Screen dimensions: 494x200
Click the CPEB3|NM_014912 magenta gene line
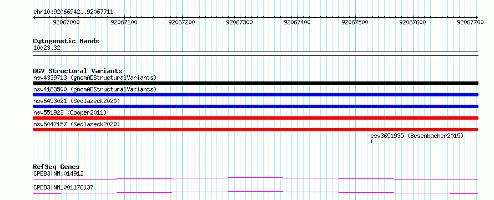(x=255, y=178)
